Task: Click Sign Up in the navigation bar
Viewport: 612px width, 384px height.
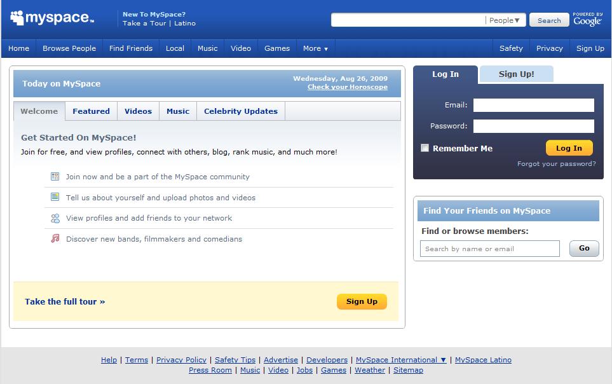Action: pos(590,48)
